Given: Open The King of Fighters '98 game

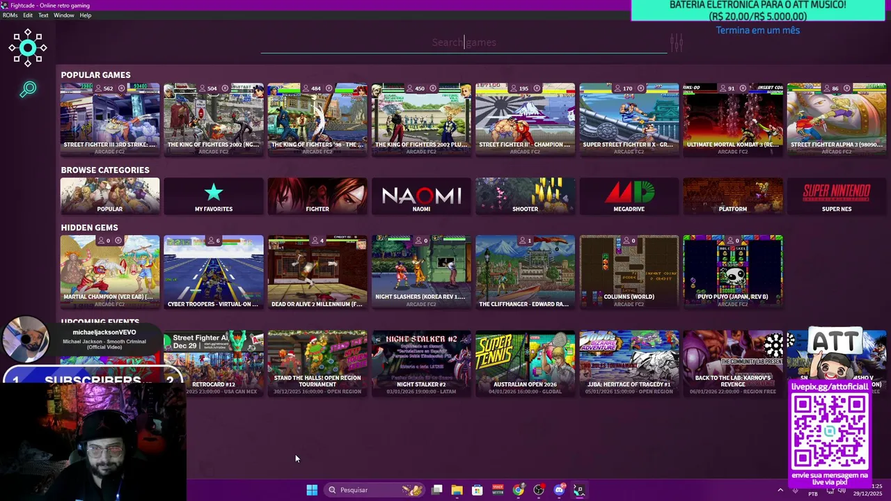Looking at the screenshot, I should (317, 119).
